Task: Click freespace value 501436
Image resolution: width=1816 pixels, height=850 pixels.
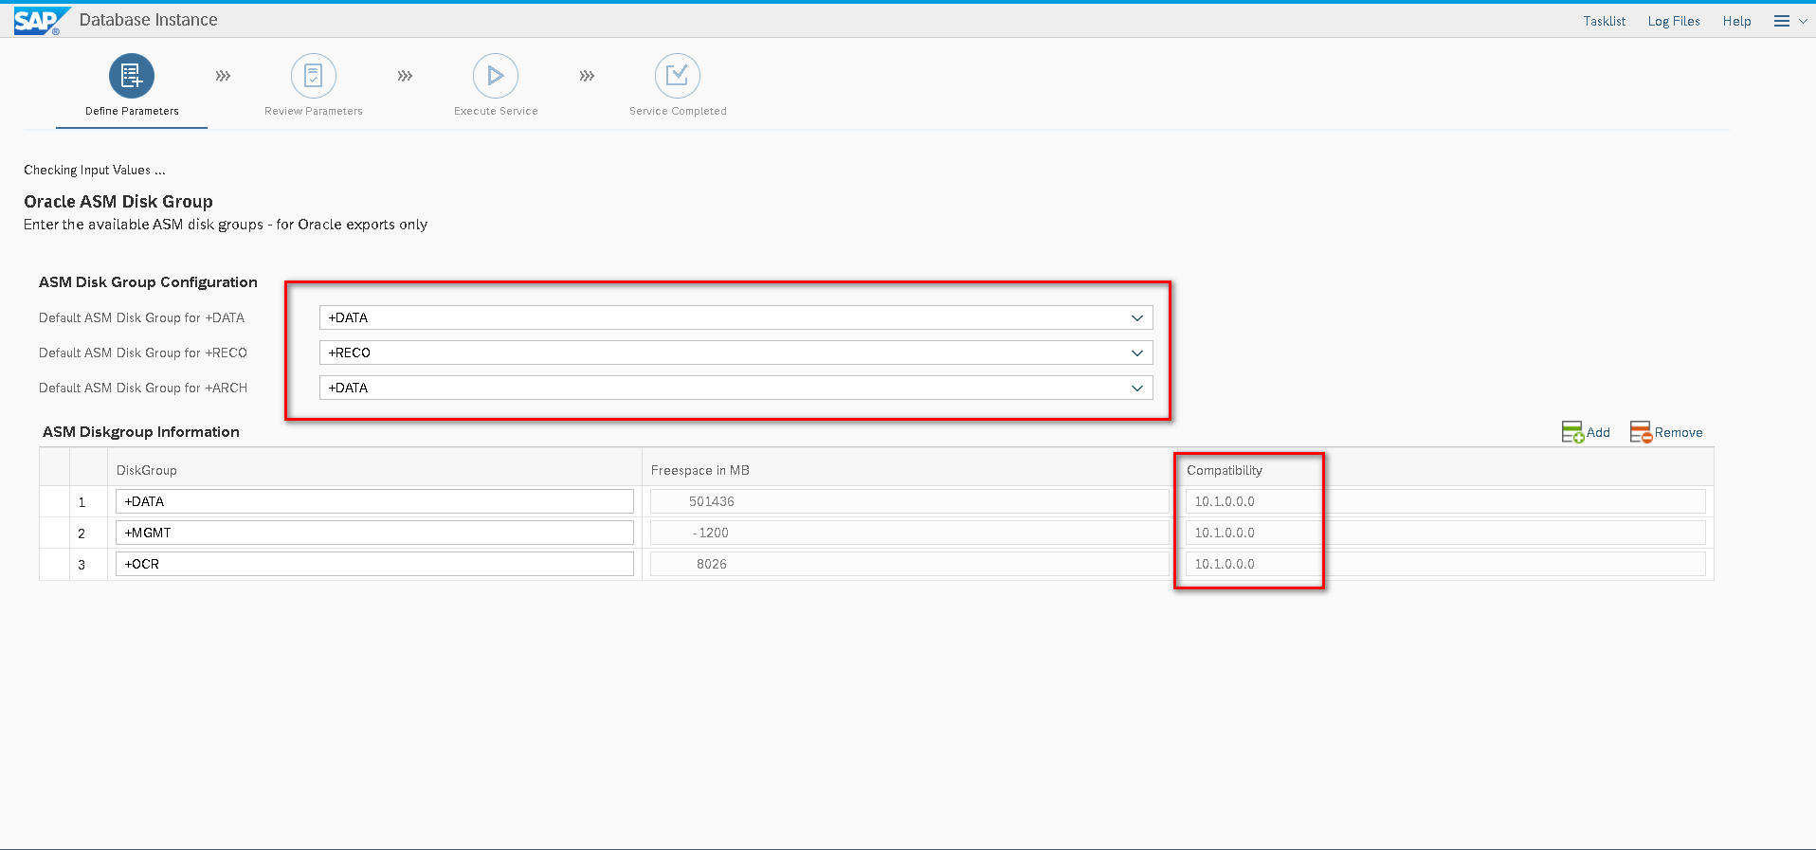Action: coord(909,501)
